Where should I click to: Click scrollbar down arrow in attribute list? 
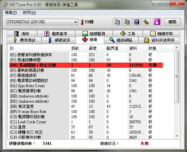tap(177, 136)
